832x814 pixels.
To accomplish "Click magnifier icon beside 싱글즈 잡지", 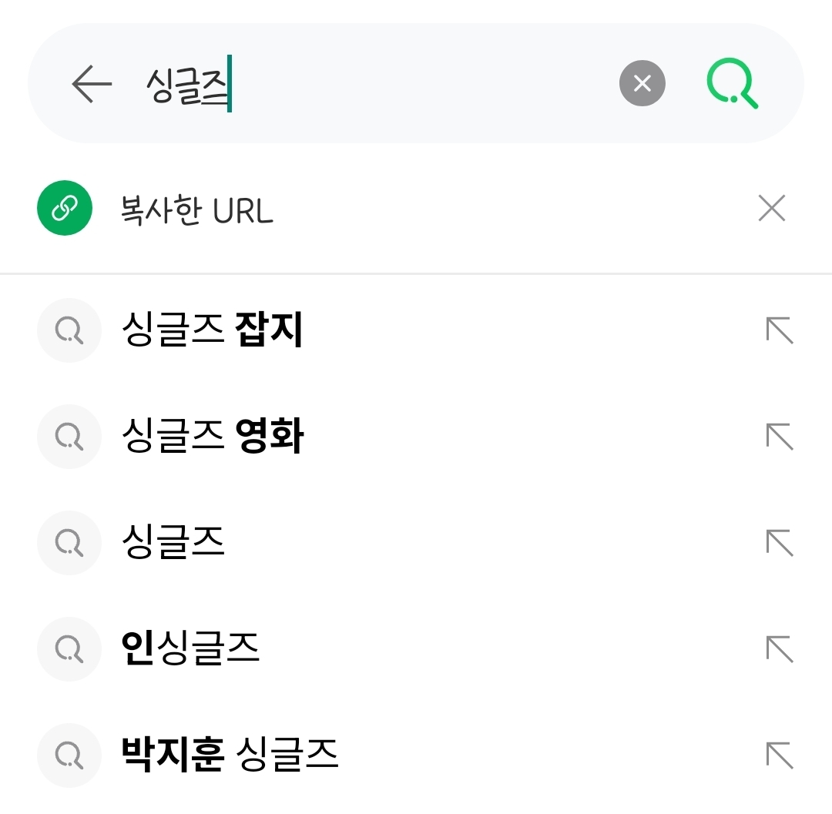I will pyautogui.click(x=69, y=330).
